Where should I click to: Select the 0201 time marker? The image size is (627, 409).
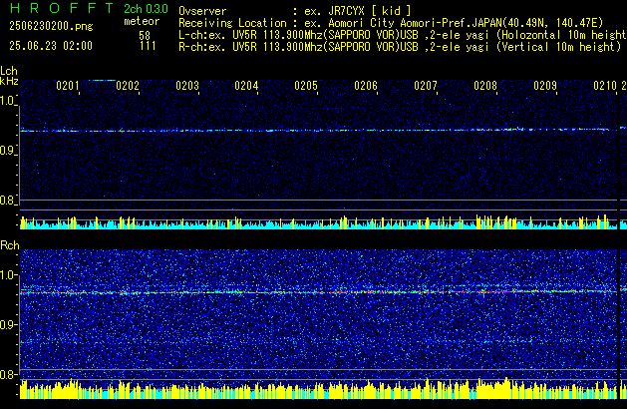click(68, 86)
